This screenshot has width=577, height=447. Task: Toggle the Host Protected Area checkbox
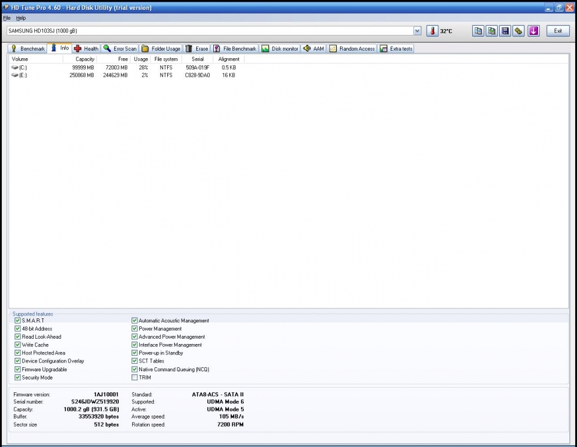click(17, 353)
